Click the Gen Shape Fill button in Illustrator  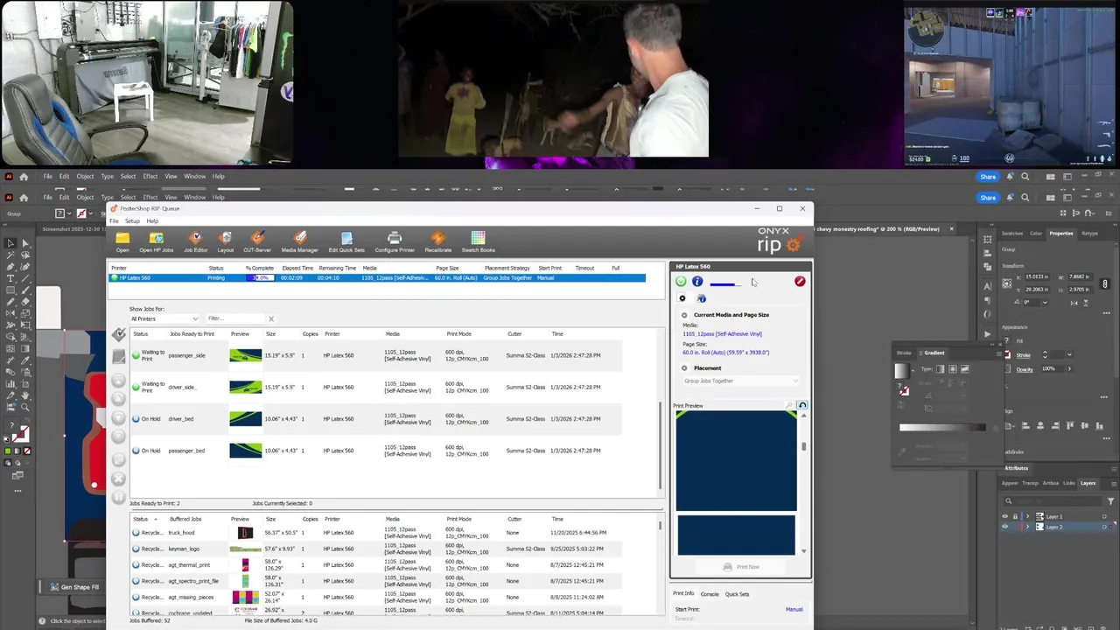coord(74,587)
